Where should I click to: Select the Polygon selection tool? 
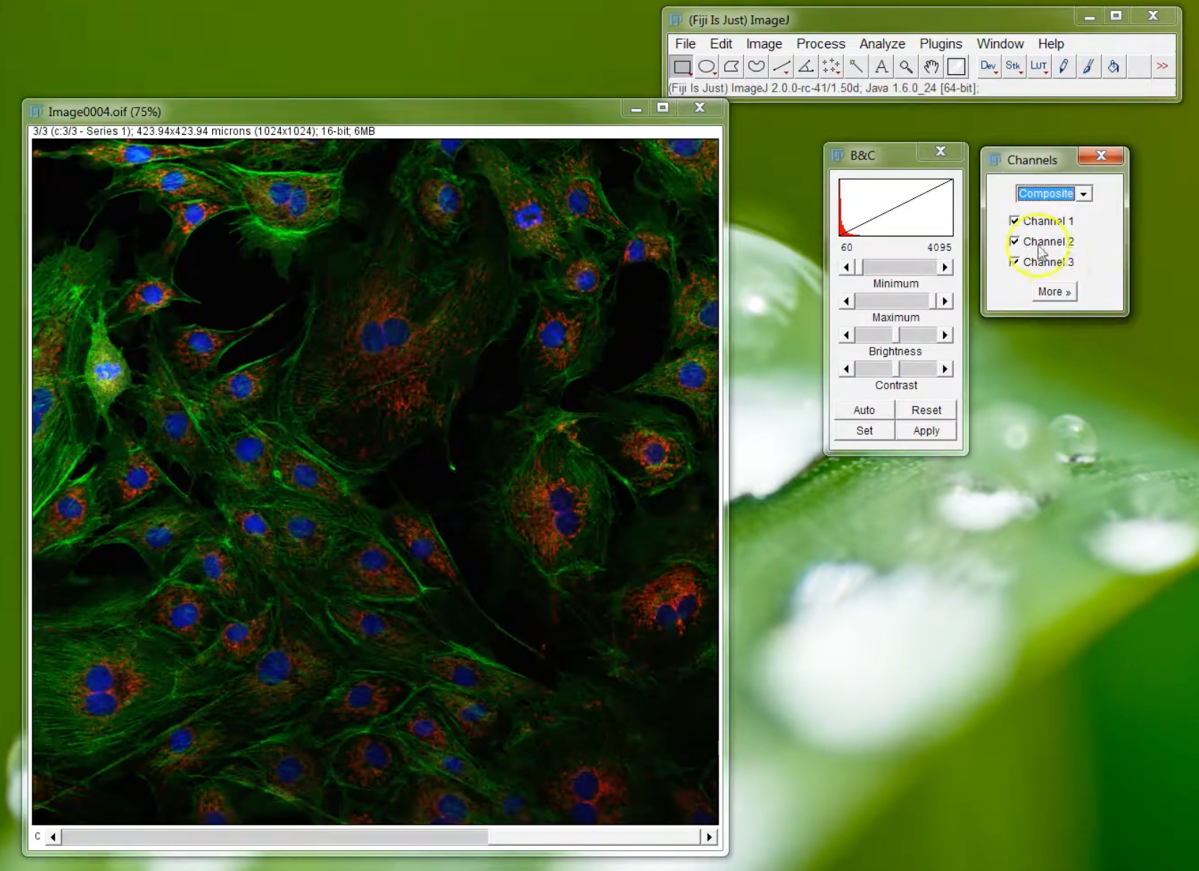[x=732, y=66]
